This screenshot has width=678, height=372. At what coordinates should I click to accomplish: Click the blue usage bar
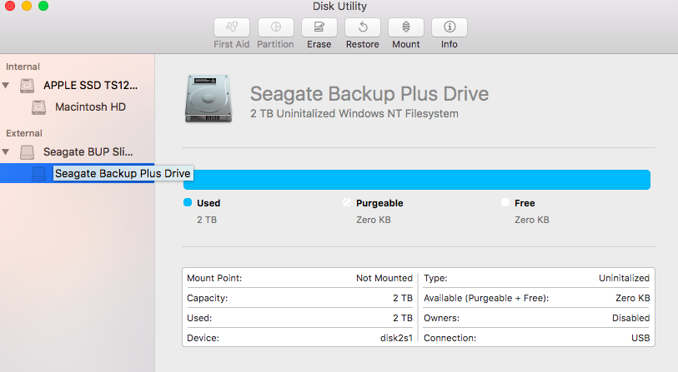point(417,180)
